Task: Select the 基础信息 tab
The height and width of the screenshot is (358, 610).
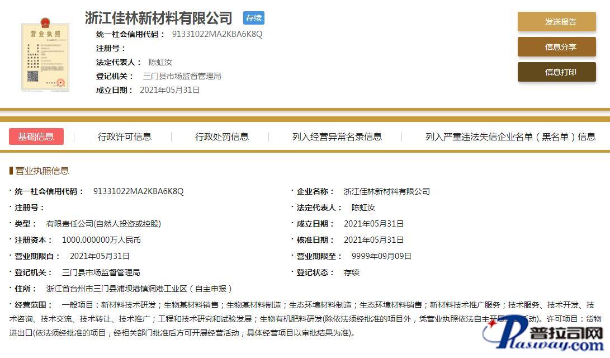Action: [x=36, y=136]
